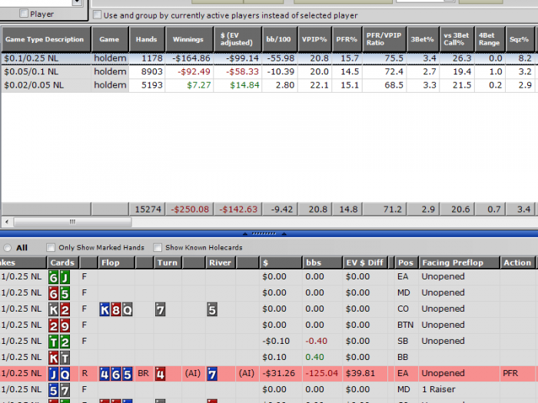538x403 pixels.
Task: Click 3Bet% column header
Action: pyautogui.click(x=423, y=39)
